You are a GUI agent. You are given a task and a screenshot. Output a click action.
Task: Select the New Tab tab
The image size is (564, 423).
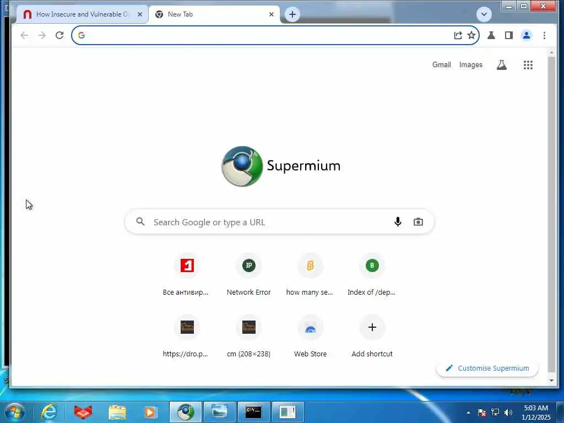pyautogui.click(x=214, y=14)
